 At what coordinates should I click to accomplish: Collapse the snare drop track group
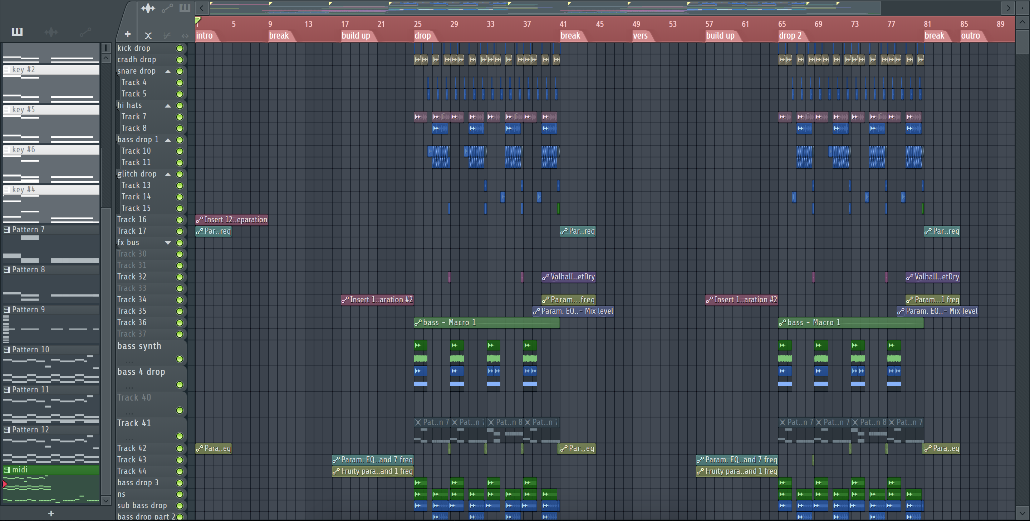pyautogui.click(x=168, y=71)
